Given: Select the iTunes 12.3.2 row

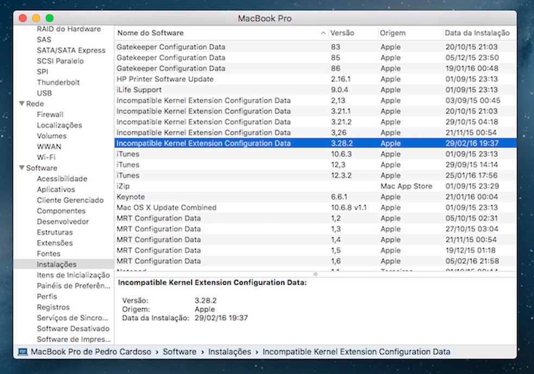Looking at the screenshot, I should (217, 175).
